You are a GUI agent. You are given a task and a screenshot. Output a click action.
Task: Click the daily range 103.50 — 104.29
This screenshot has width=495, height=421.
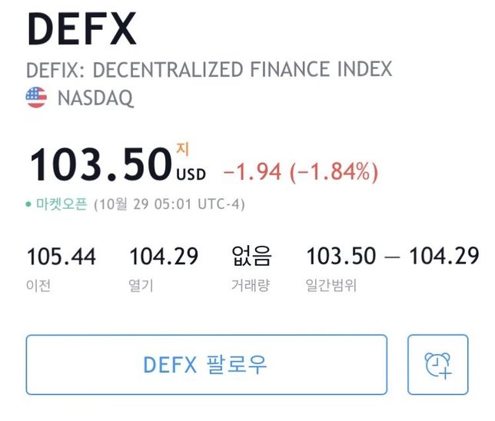[392, 256]
